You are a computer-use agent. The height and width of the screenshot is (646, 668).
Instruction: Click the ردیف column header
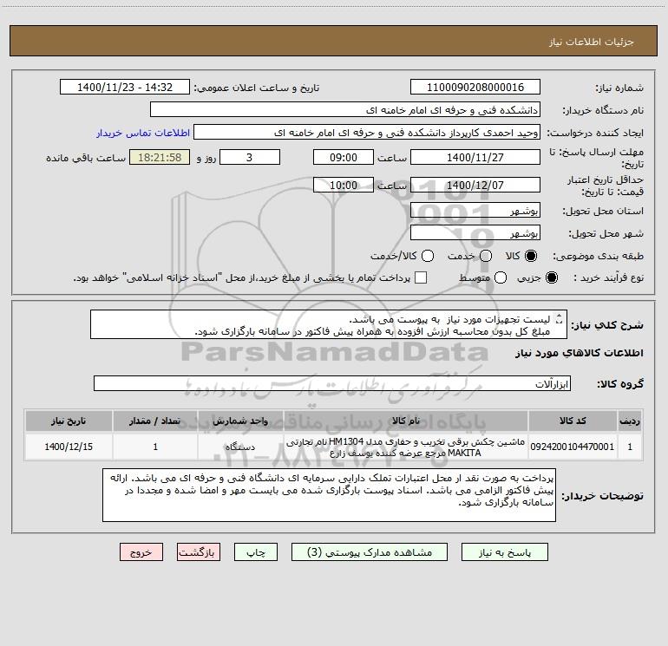point(630,421)
